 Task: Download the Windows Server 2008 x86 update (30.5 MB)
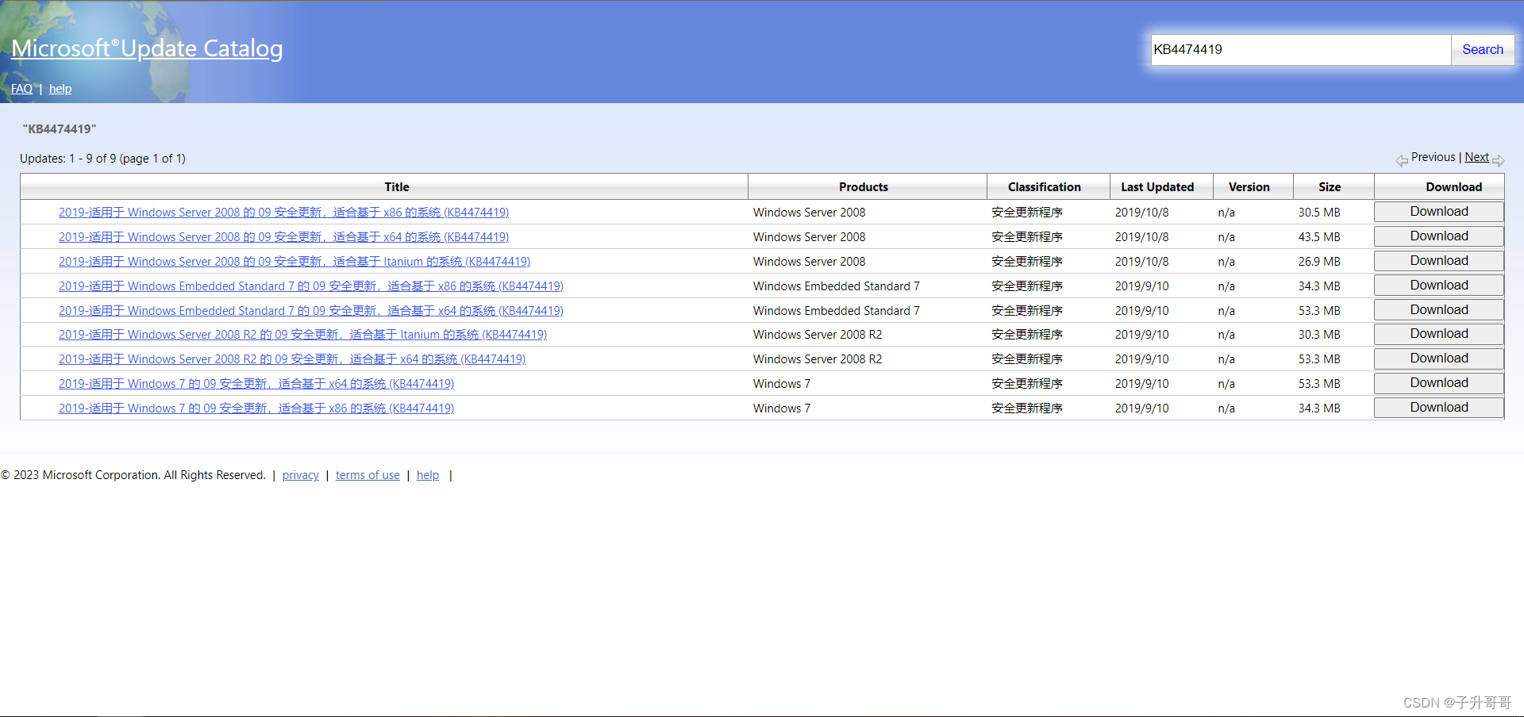(1439, 212)
